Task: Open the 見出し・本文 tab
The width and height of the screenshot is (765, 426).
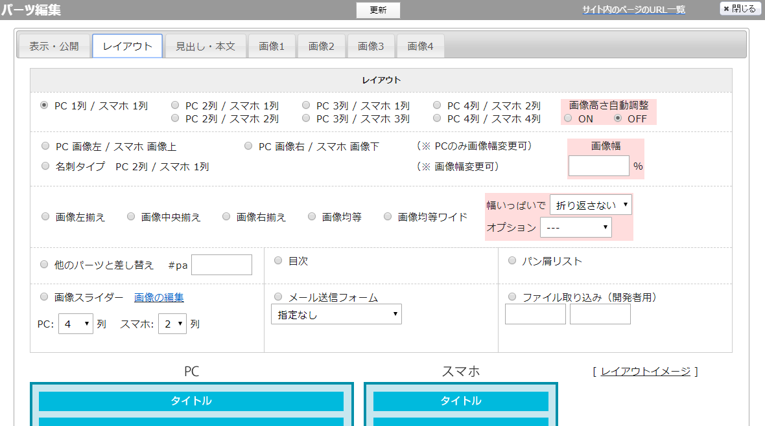Action: 205,46
